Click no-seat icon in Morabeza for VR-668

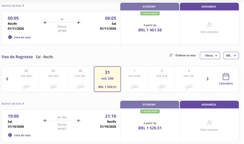(x=209, y=25)
